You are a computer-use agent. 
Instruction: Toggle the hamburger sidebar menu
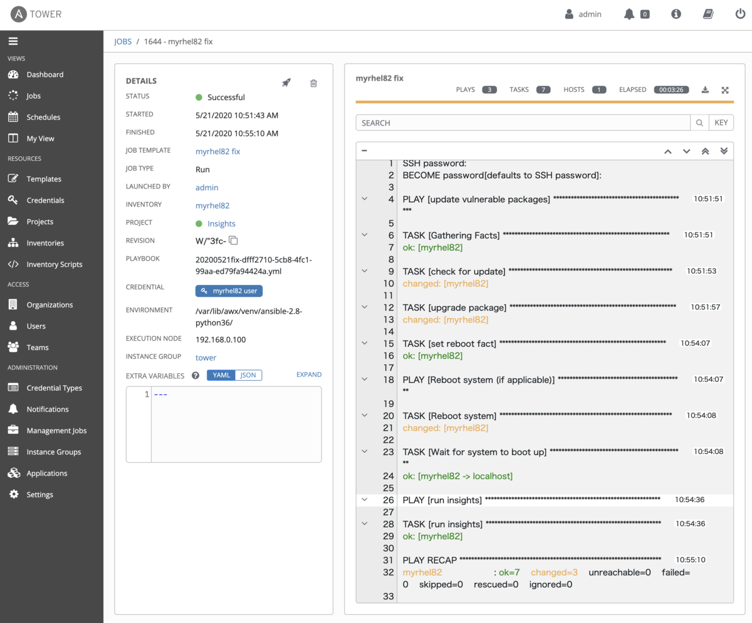[x=13, y=41]
